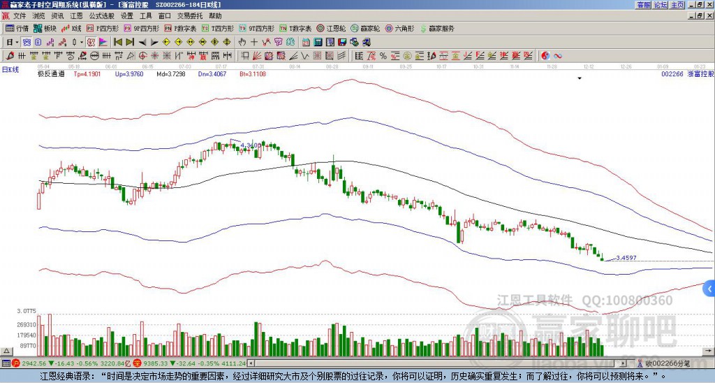Click the bottom-left up-triangle panel button
This screenshot has width=715, height=383.
point(6,351)
